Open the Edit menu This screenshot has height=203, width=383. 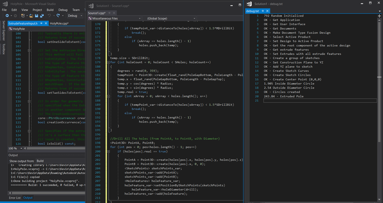(x=14, y=10)
